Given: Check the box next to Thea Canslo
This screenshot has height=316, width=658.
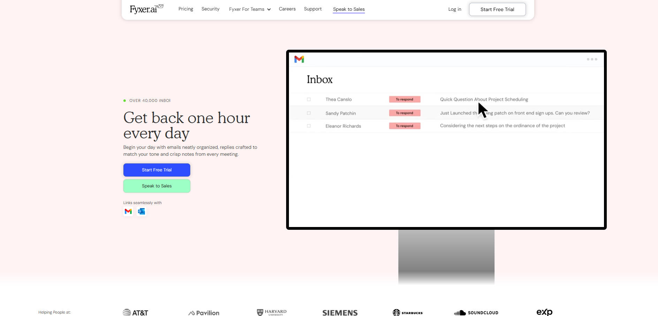Looking at the screenshot, I should pos(309,99).
